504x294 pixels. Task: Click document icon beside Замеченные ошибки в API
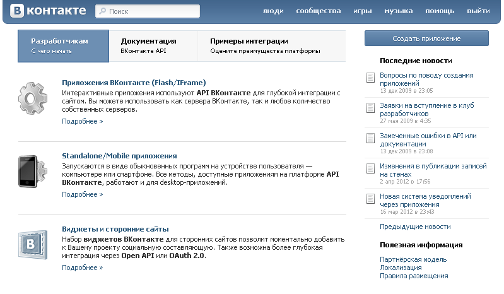tap(371, 138)
